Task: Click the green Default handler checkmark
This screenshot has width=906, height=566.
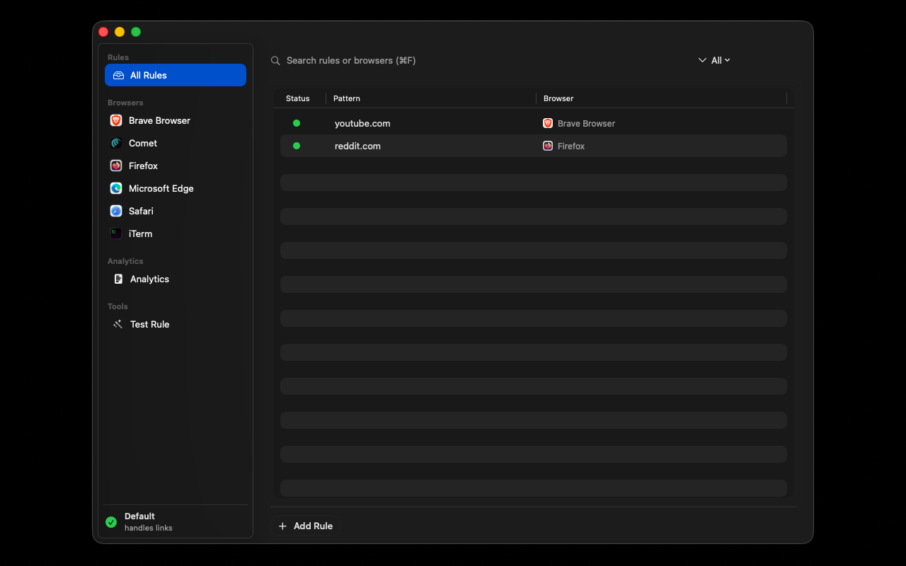Action: point(111,522)
